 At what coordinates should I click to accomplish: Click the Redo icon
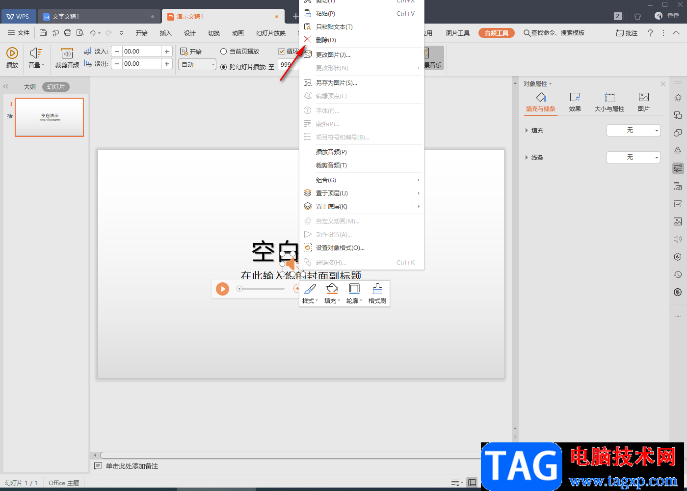point(108,33)
